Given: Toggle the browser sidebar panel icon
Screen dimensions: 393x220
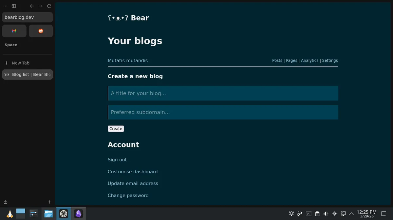Looking at the screenshot, I should tap(14, 6).
